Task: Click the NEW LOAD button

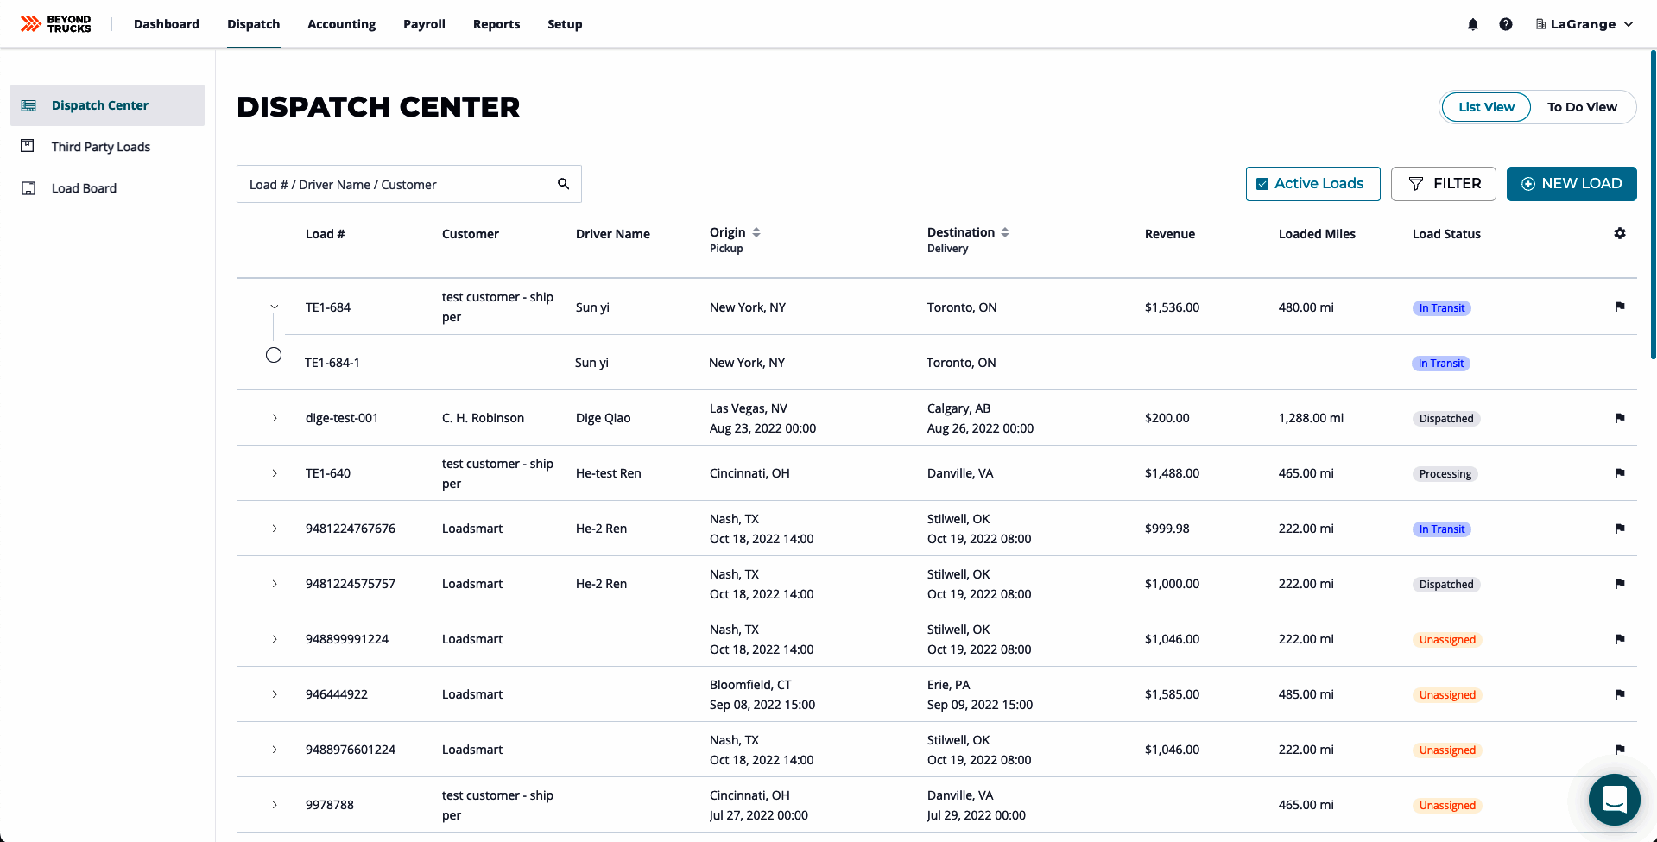Action: tap(1572, 184)
